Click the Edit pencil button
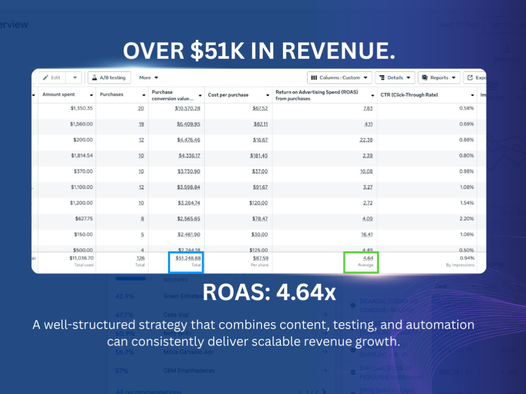Image resolution: width=526 pixels, height=394 pixels. click(52, 78)
